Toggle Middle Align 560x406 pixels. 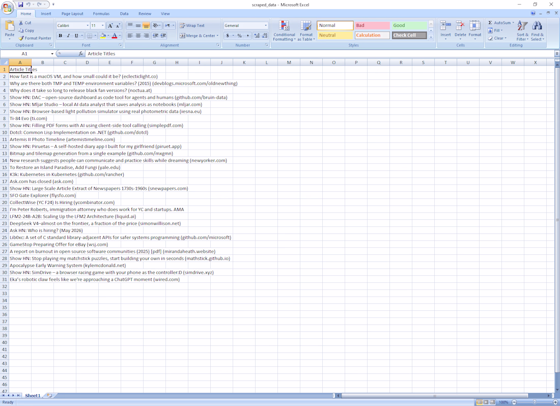coord(138,25)
